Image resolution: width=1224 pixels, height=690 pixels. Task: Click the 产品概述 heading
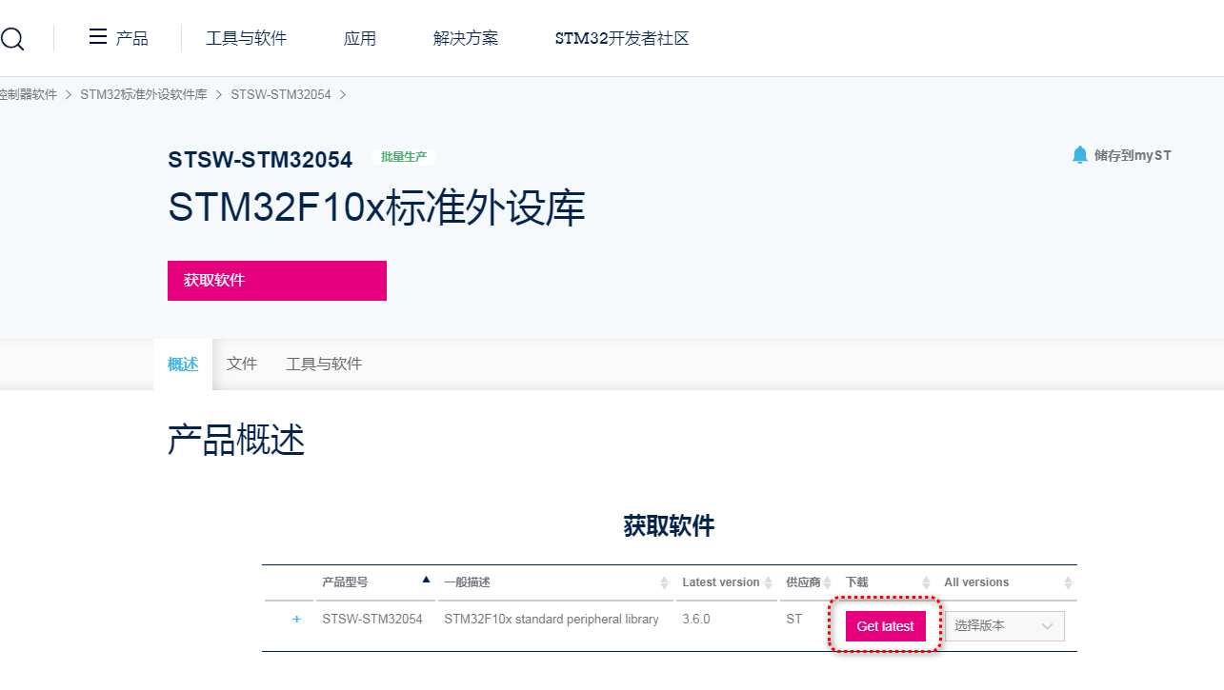click(236, 441)
